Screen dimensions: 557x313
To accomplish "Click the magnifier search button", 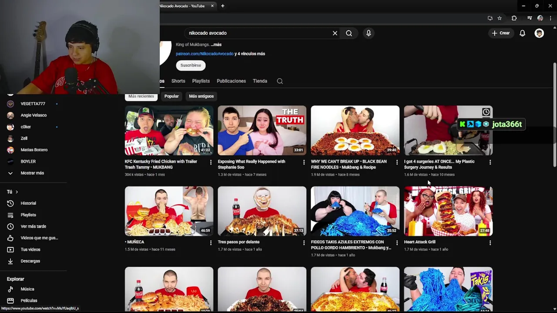I will click(349, 33).
